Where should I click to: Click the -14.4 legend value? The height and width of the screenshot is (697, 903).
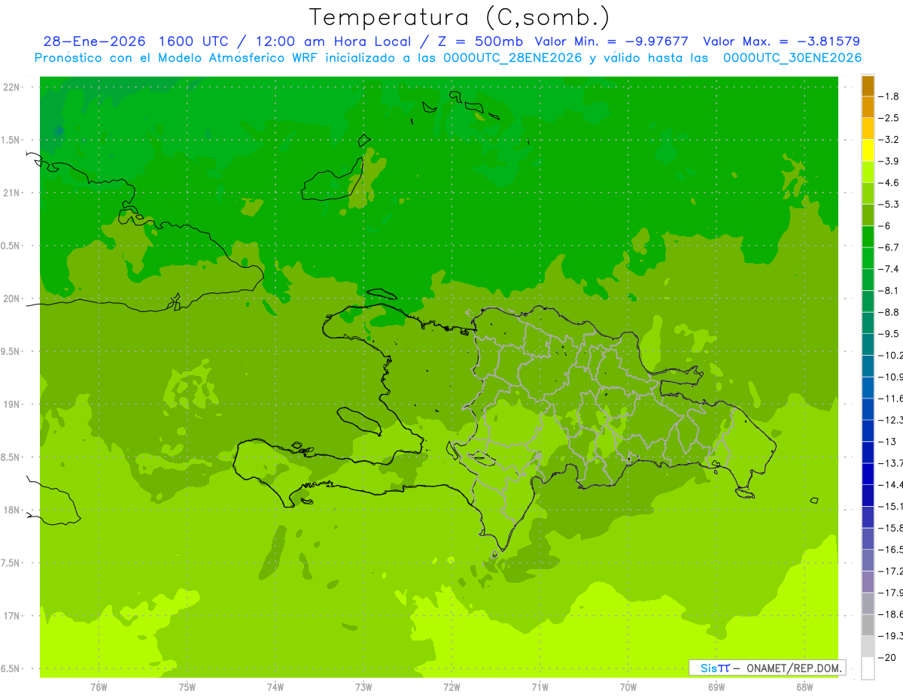pos(891,485)
